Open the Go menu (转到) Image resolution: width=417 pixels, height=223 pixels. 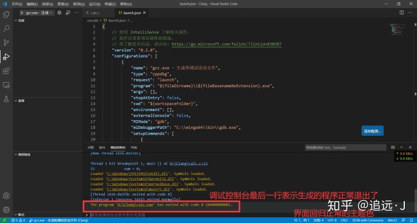coord(79,4)
